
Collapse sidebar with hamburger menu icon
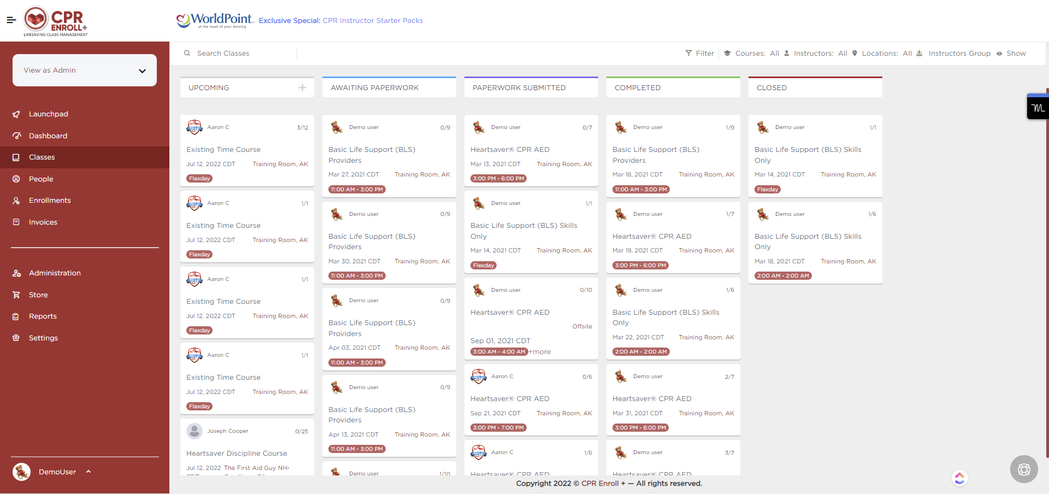click(x=11, y=20)
